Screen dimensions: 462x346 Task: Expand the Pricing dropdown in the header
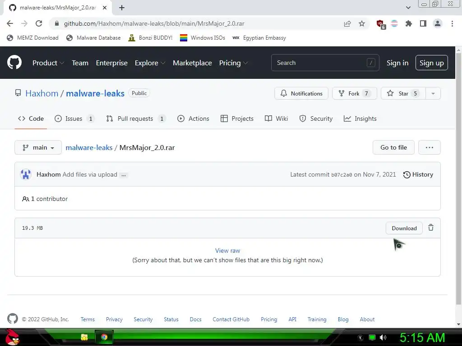[233, 63]
